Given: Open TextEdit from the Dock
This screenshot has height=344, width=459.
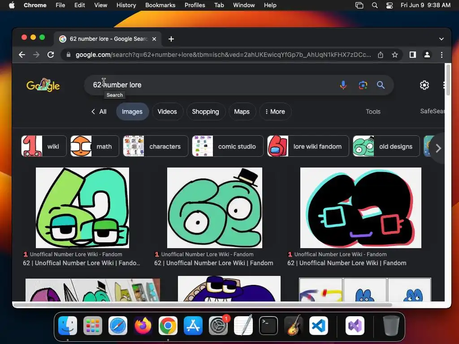Looking at the screenshot, I should pyautogui.click(x=243, y=326).
